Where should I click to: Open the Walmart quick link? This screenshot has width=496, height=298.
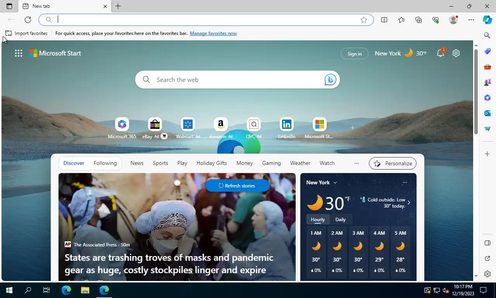point(188,128)
